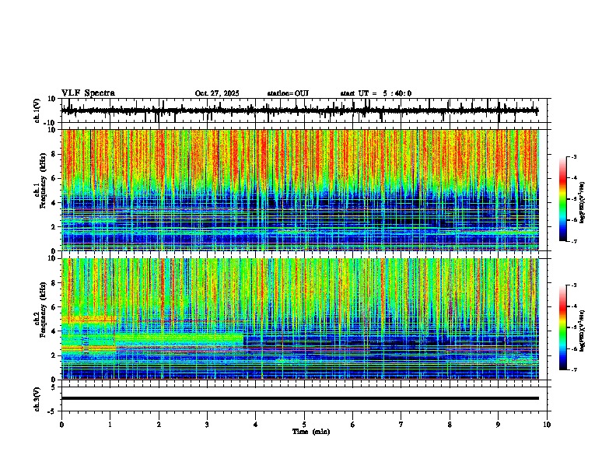
Task: Click the "start UT = 5 : 40: 0" label
Action: coord(376,93)
